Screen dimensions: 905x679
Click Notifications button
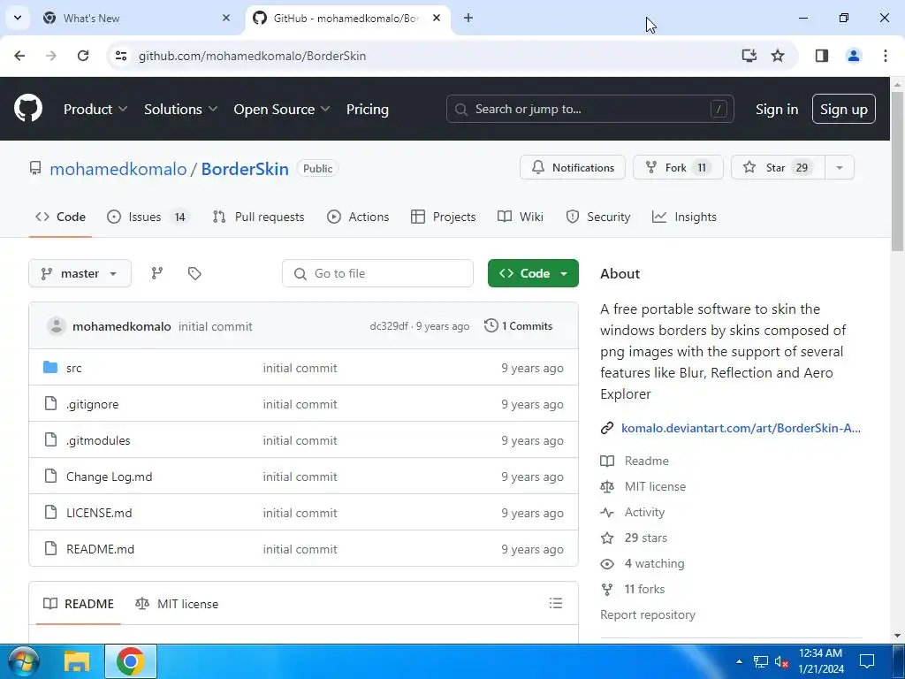coord(573,167)
